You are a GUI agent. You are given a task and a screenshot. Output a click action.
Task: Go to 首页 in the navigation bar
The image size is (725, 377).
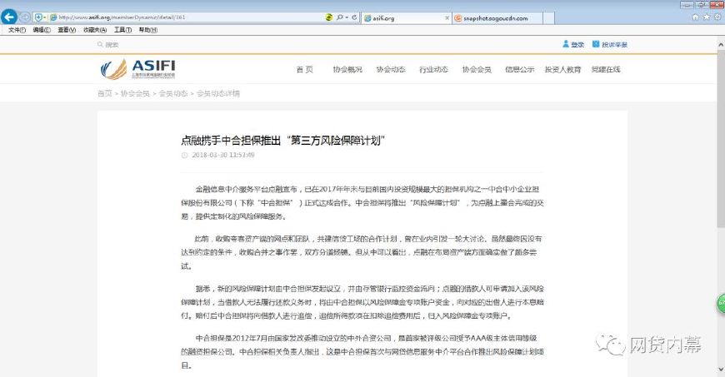point(305,69)
